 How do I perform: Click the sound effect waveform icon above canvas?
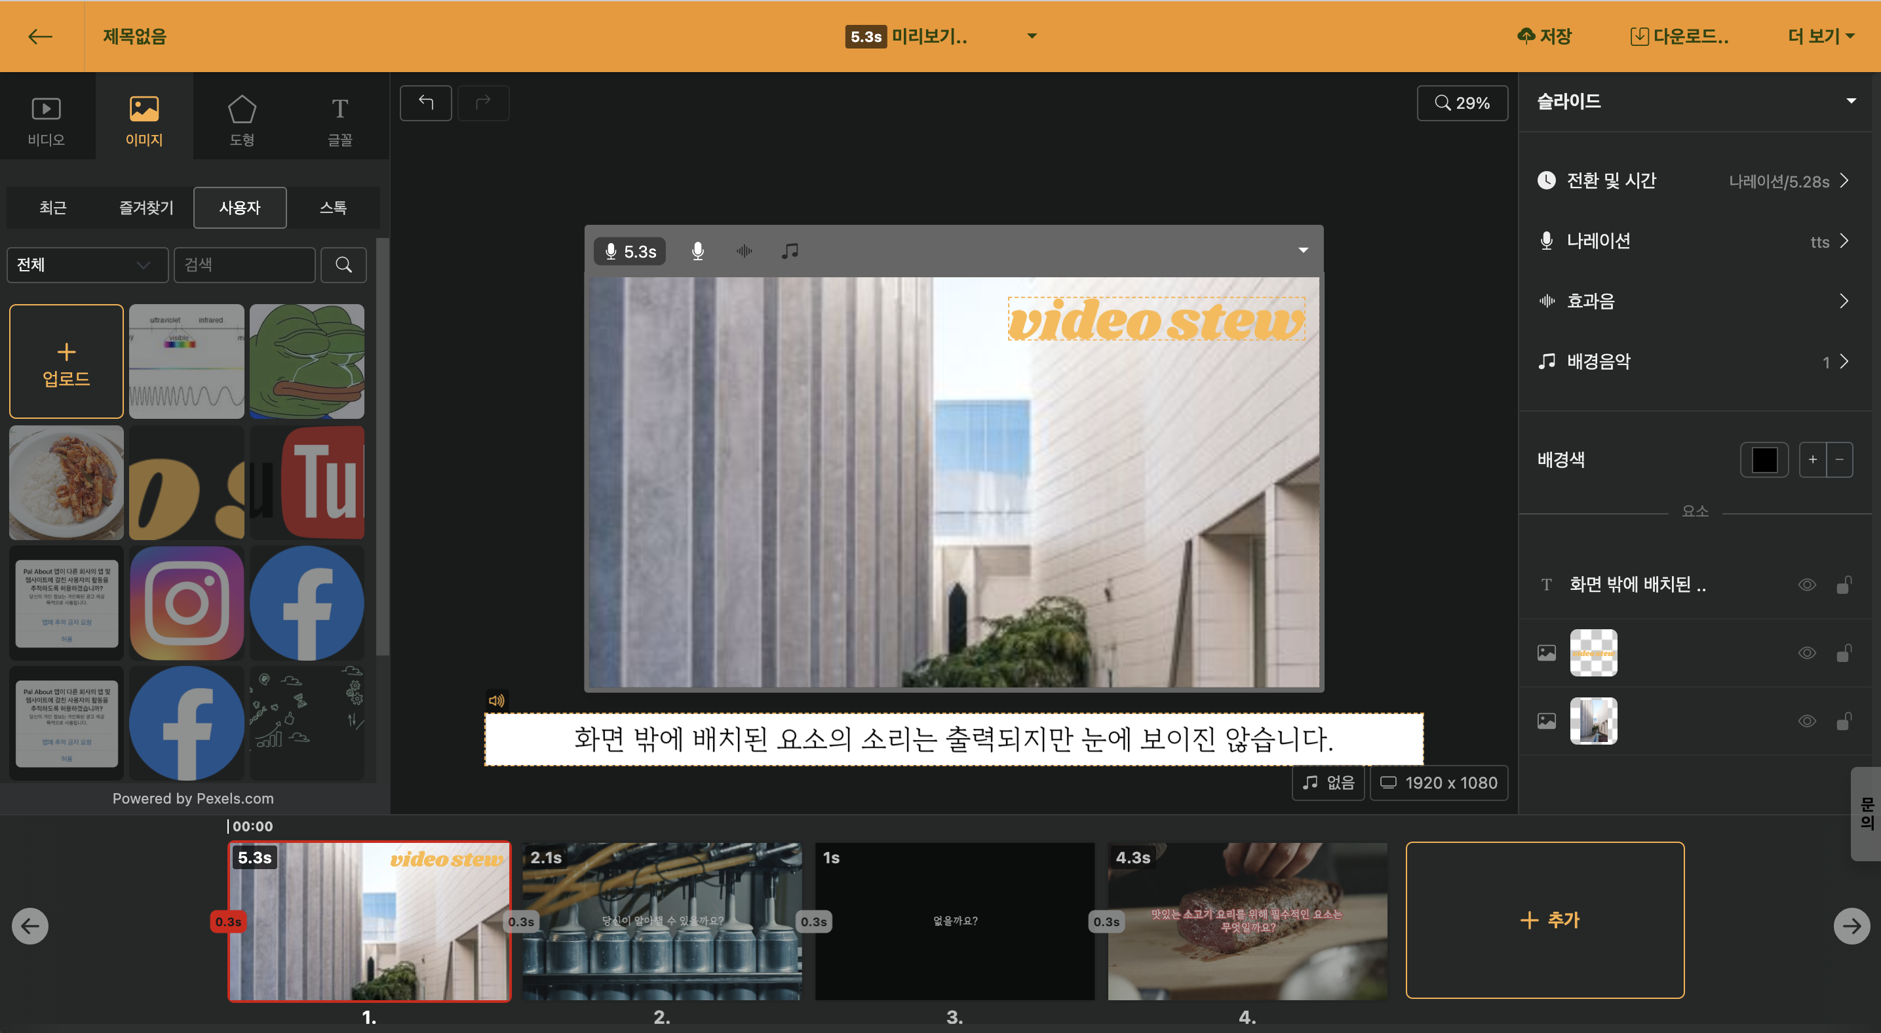(x=743, y=251)
